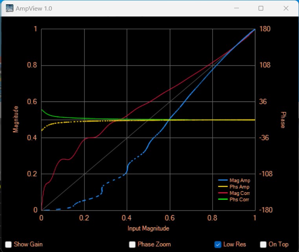Click the AmpView 1.0 window title text

click(x=34, y=8)
